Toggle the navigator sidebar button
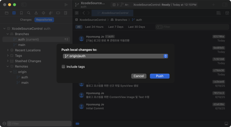The image size is (231, 127). pyautogui.click(x=24, y=4)
